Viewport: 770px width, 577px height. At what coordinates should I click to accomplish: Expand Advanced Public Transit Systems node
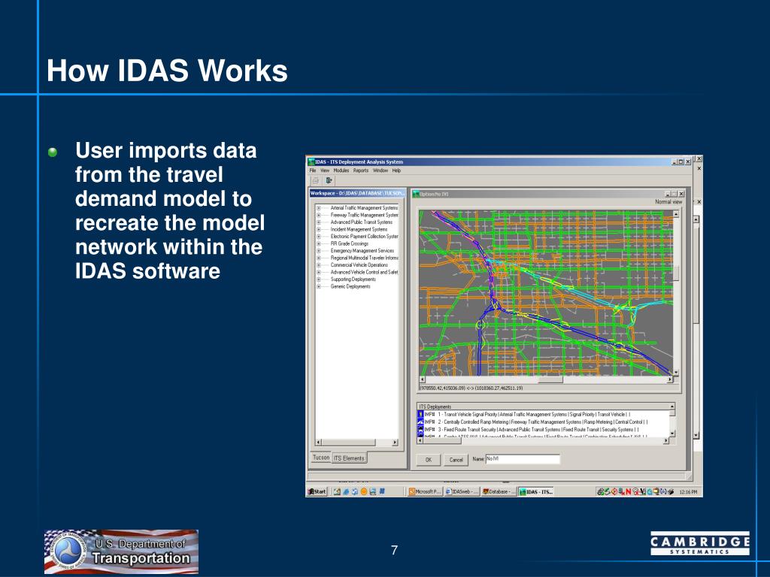(318, 222)
